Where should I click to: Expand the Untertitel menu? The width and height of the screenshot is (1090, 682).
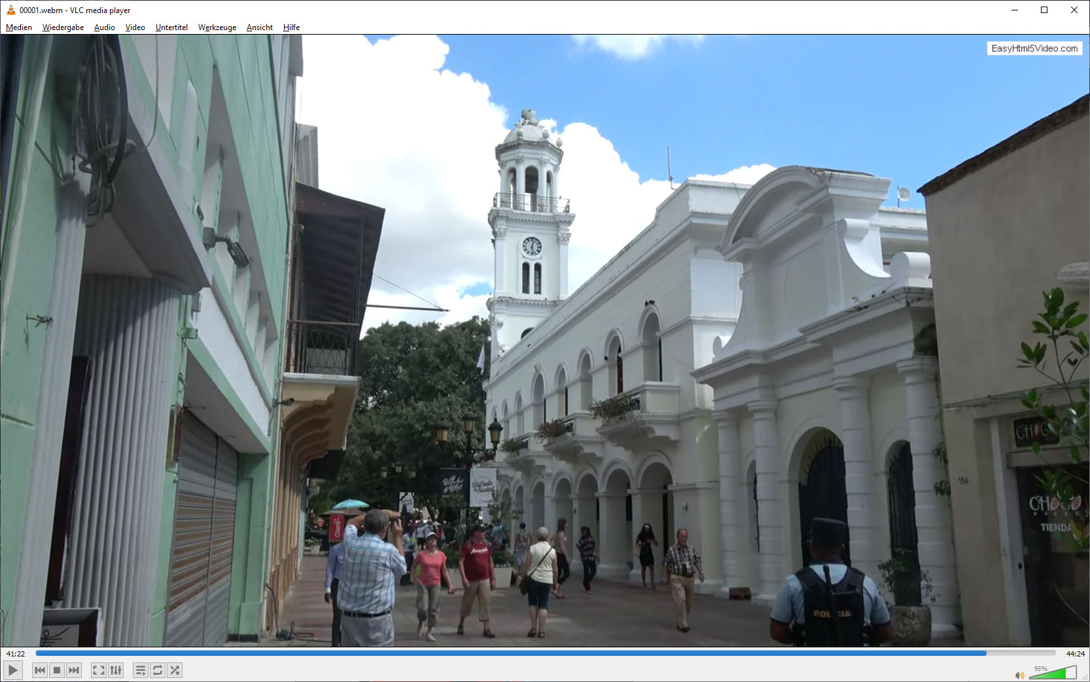[171, 27]
